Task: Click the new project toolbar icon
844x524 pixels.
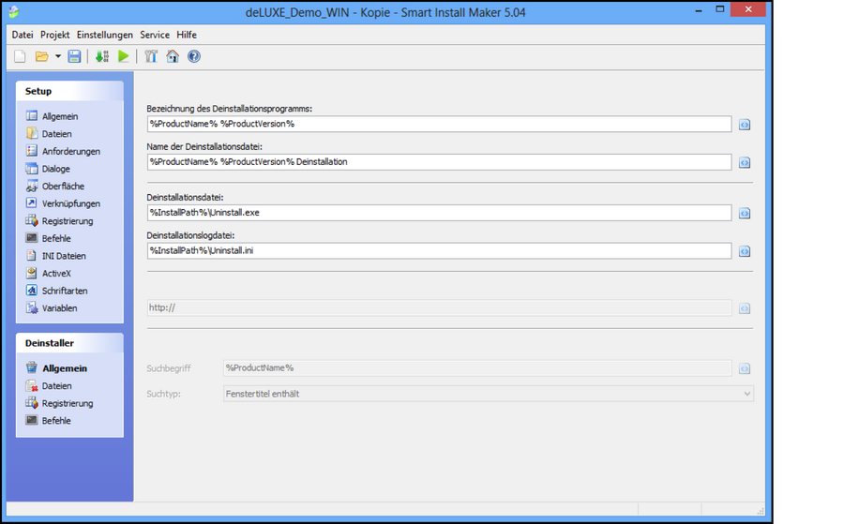Action: coord(20,56)
